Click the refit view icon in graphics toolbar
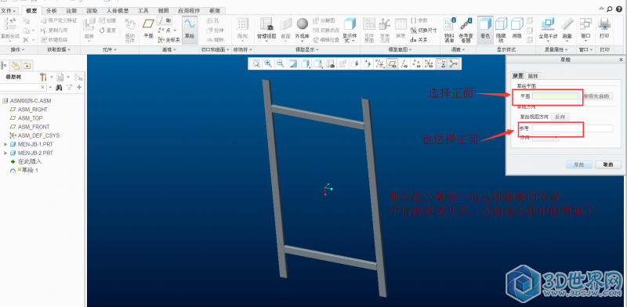Screen dimensions: 627x307 pyautogui.click(x=256, y=63)
